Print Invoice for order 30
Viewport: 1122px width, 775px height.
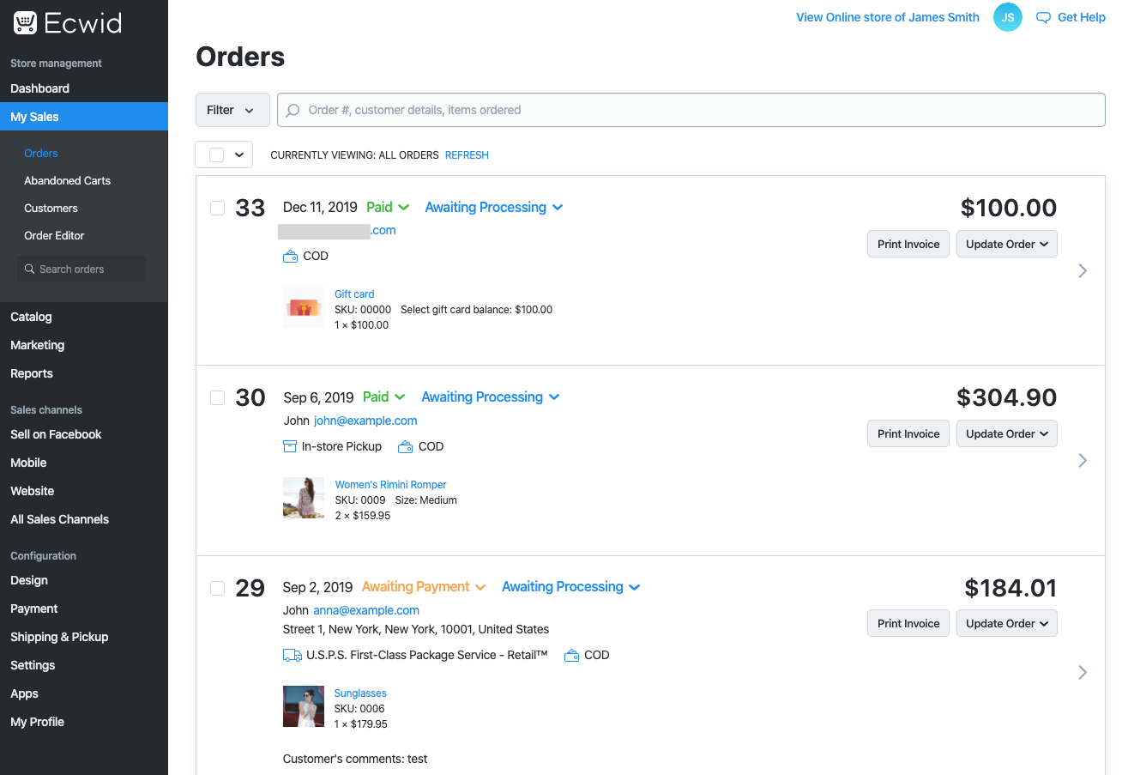click(908, 433)
